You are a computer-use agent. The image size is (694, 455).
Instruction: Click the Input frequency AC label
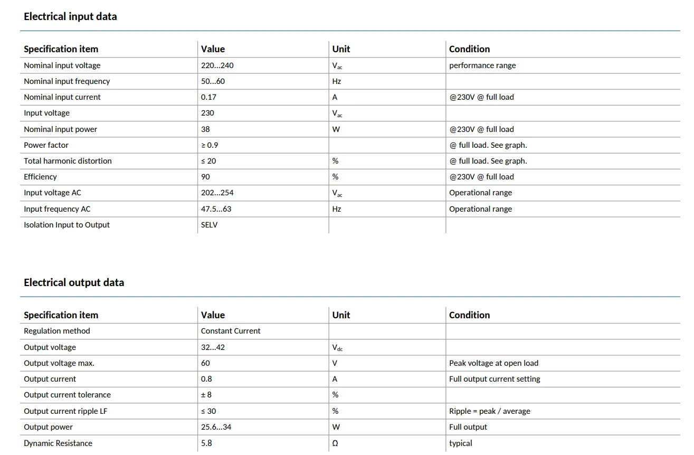coord(57,208)
